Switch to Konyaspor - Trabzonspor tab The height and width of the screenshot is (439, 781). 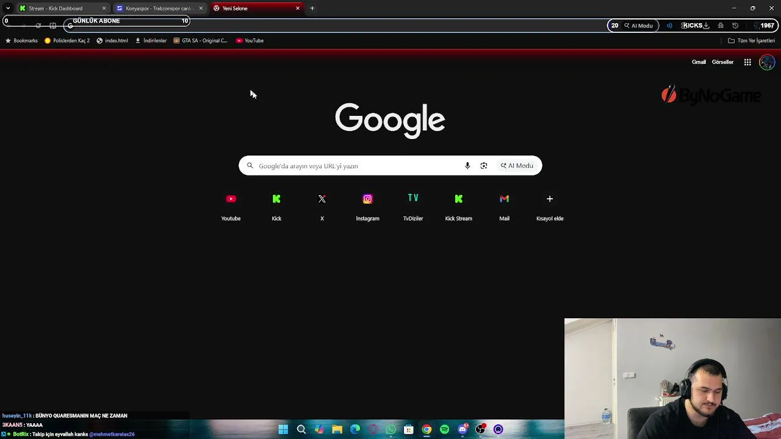(159, 9)
